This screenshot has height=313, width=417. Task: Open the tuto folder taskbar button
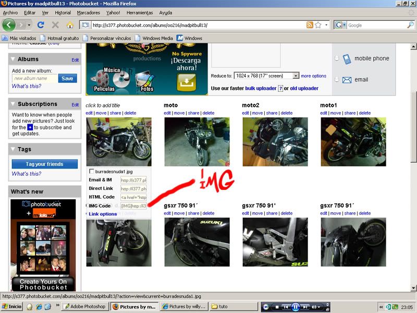pos(234,307)
